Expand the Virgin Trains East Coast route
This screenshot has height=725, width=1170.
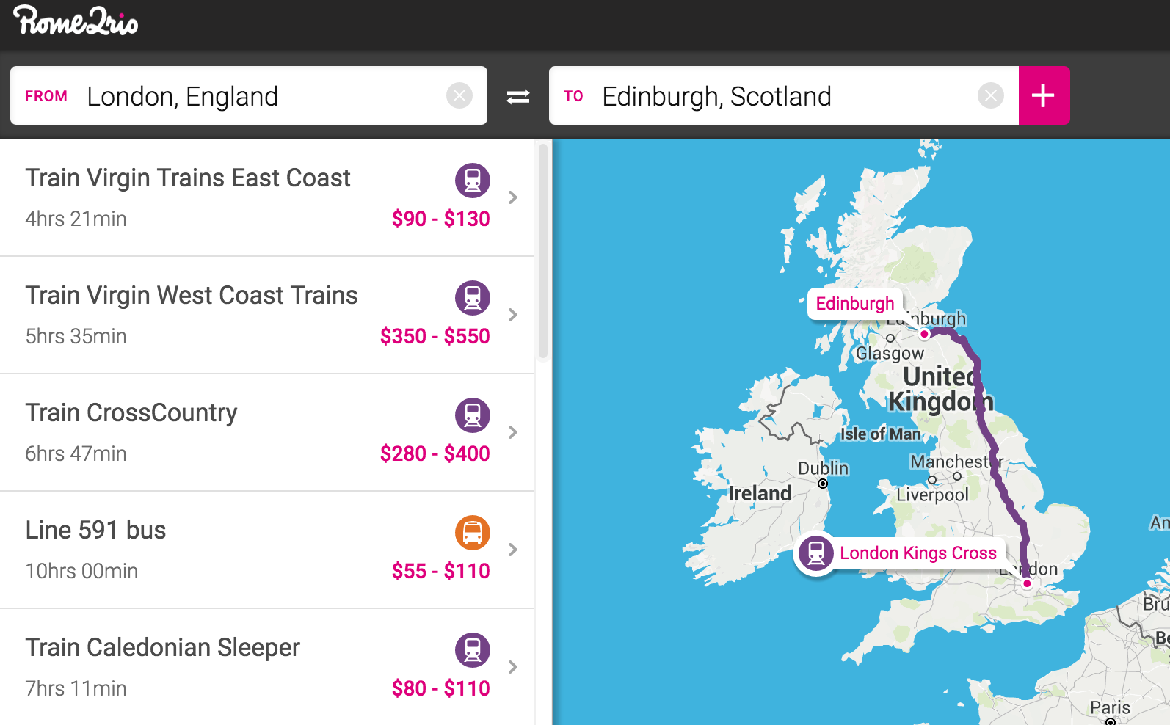tap(513, 197)
